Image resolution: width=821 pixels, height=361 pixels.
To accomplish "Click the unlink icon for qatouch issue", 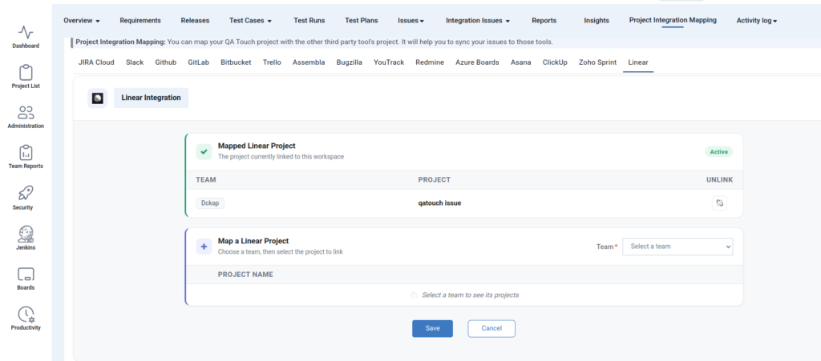I will pos(719,203).
